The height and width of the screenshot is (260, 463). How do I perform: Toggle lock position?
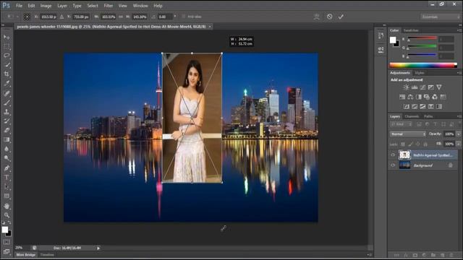[x=418, y=144]
